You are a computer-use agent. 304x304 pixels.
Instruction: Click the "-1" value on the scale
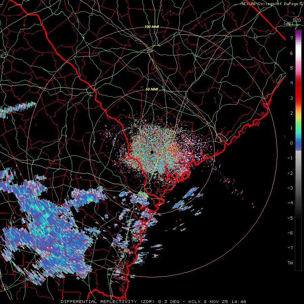tap(290, 158)
